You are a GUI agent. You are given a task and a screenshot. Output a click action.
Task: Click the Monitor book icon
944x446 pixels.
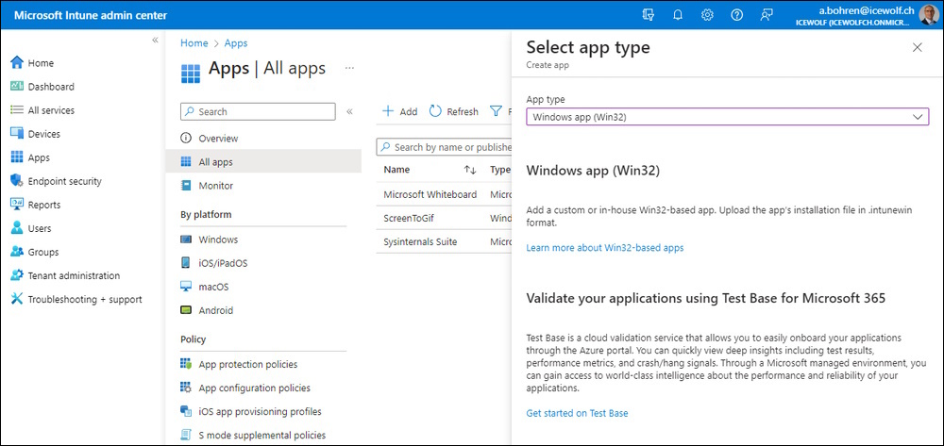tap(186, 186)
